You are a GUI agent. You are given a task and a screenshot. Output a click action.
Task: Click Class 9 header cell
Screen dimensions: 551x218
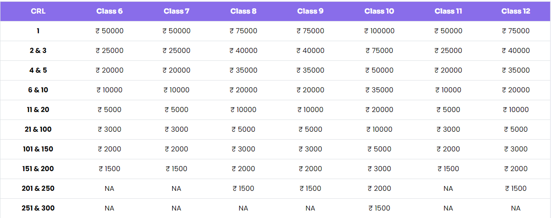click(310, 11)
